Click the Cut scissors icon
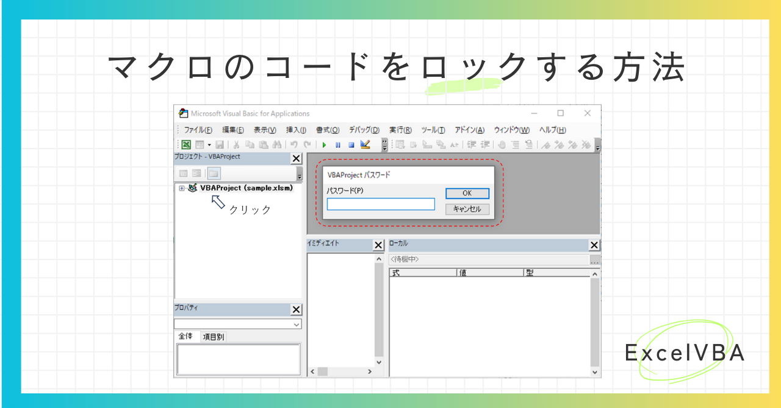Viewport: 781px width, 408px height. pos(236,145)
